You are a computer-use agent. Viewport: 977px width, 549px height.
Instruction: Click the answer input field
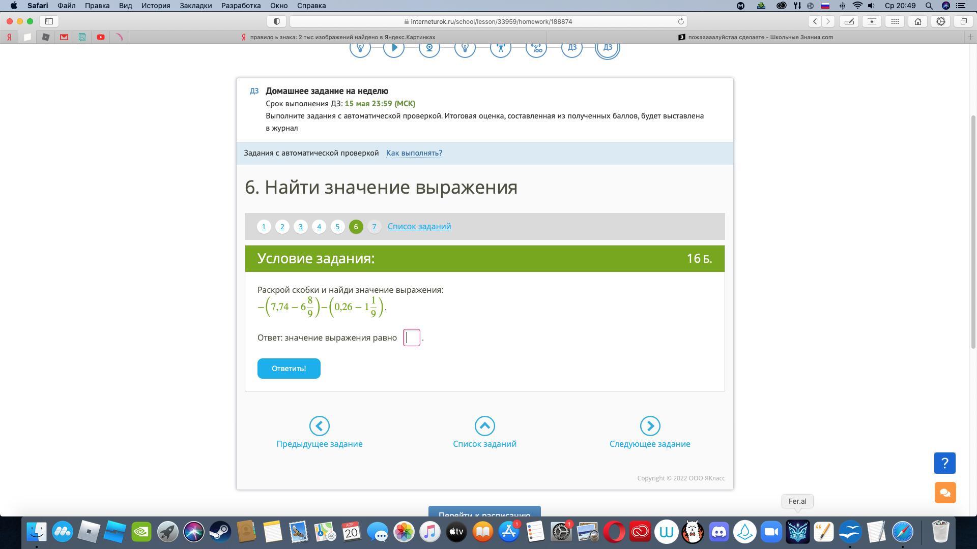(x=411, y=338)
